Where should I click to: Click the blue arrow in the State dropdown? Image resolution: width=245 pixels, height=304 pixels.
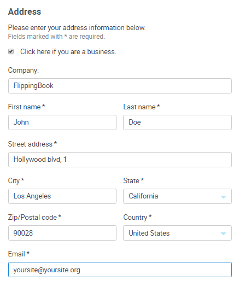click(224, 197)
